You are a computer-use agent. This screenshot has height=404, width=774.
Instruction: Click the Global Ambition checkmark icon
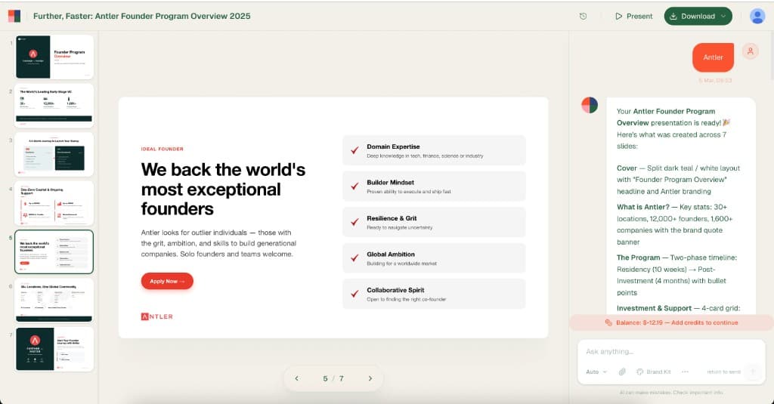pyautogui.click(x=354, y=258)
